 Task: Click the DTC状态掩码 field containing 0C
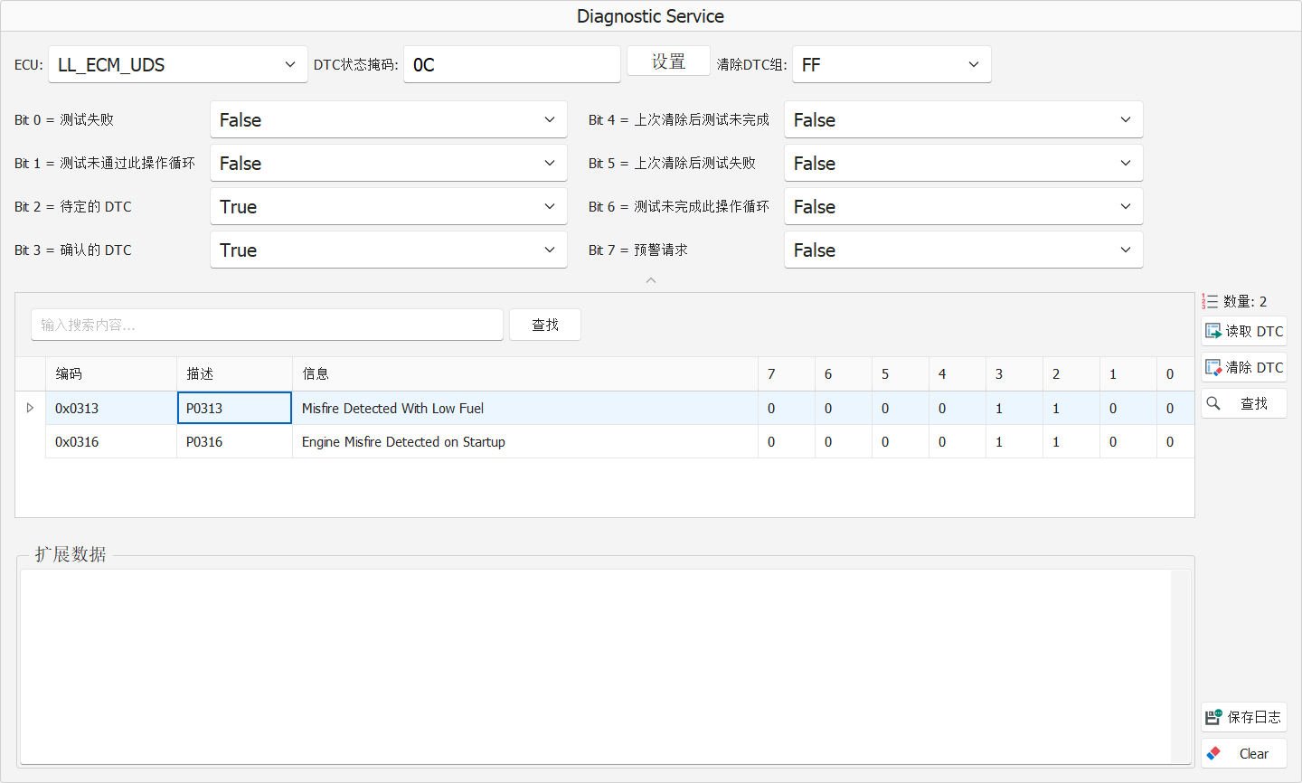pyautogui.click(x=512, y=64)
